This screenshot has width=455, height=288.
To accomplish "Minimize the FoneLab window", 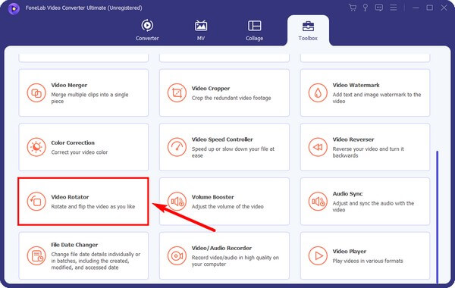I will (x=416, y=8).
